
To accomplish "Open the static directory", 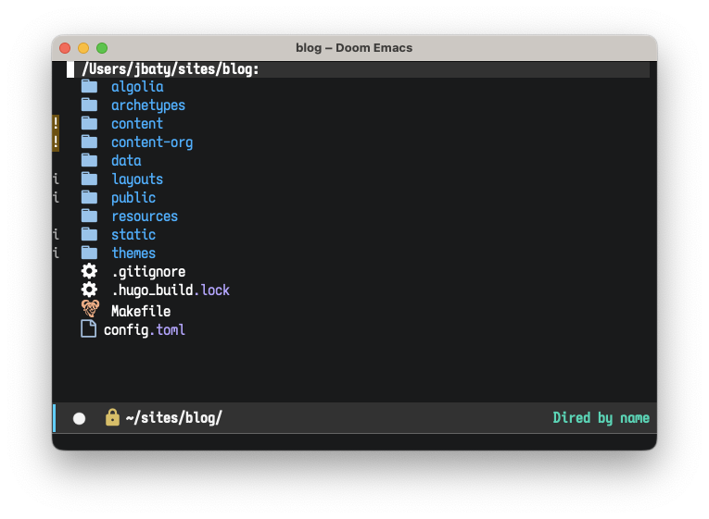I will click(x=133, y=235).
